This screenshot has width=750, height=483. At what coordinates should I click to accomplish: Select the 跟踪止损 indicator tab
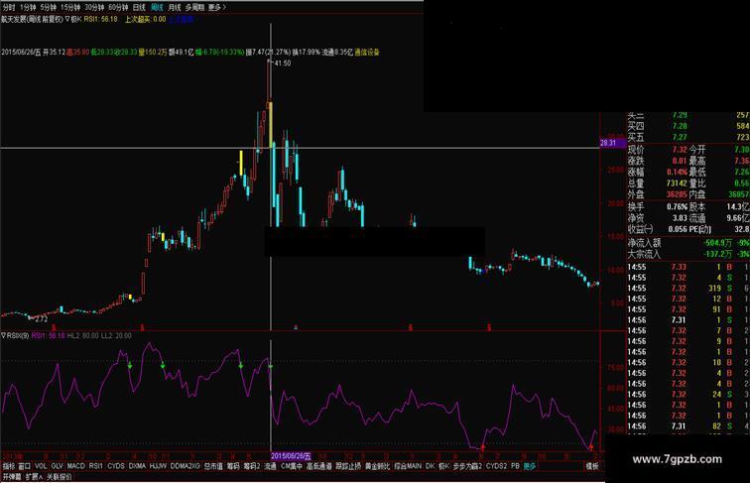pyautogui.click(x=348, y=466)
